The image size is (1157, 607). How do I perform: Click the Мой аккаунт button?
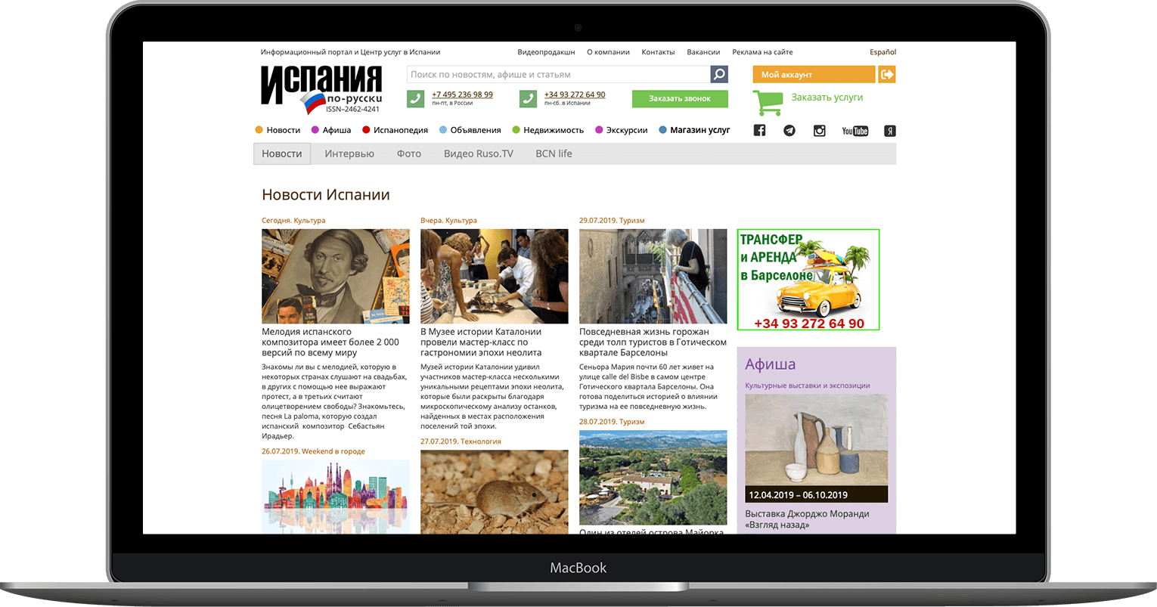click(x=814, y=74)
